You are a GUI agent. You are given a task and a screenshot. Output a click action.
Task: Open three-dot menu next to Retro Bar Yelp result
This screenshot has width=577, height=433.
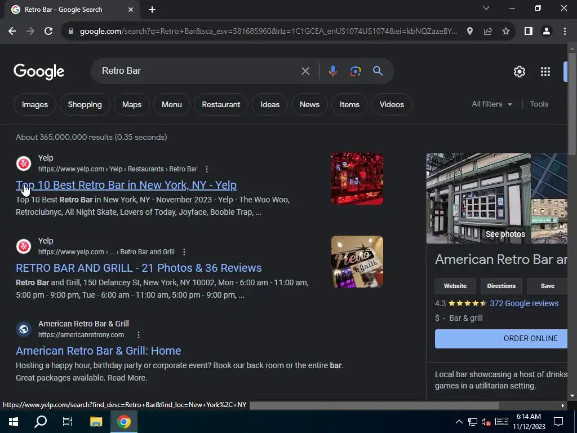point(206,169)
